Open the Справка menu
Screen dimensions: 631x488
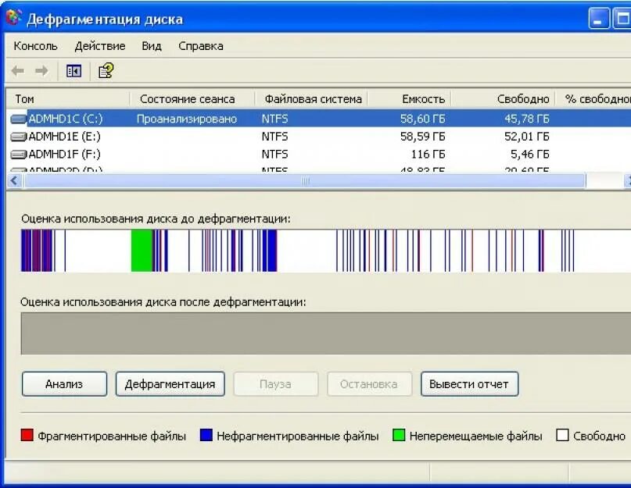click(200, 45)
